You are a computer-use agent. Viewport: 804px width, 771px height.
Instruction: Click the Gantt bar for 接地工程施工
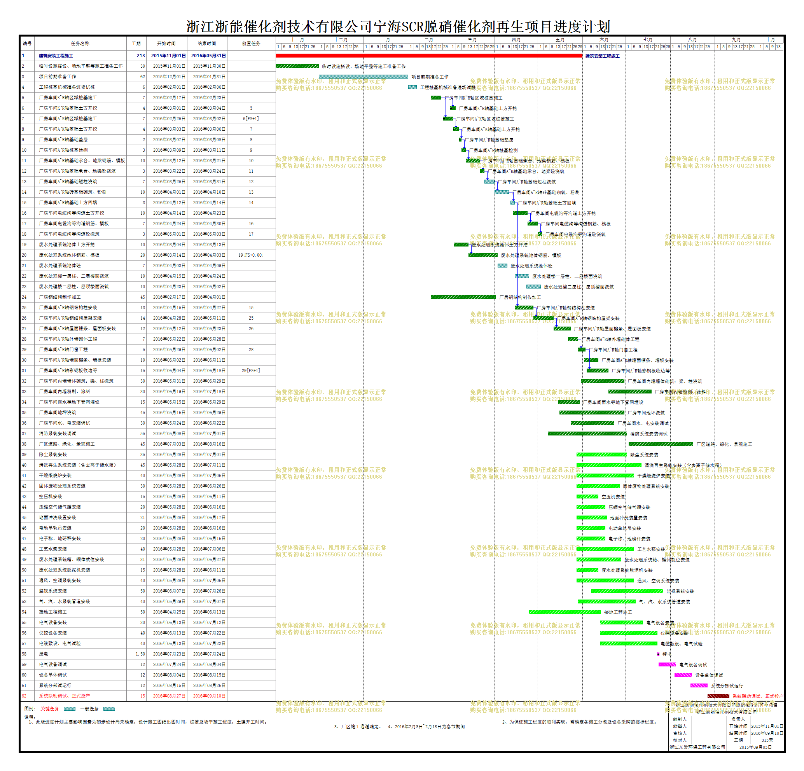[x=565, y=612]
